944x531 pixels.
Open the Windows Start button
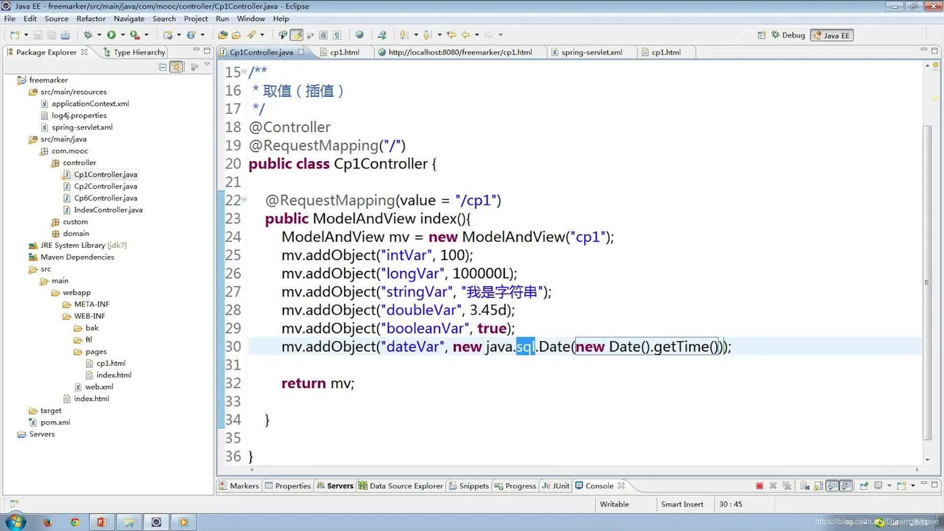pyautogui.click(x=15, y=522)
